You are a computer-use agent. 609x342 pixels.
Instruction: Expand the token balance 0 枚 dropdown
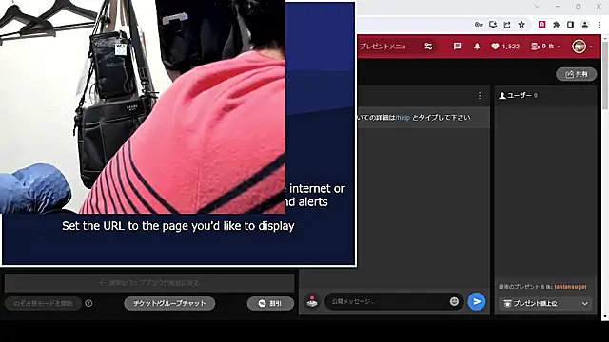[x=545, y=47]
